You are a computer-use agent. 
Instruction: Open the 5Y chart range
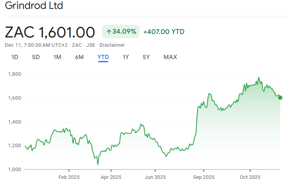click(146, 57)
